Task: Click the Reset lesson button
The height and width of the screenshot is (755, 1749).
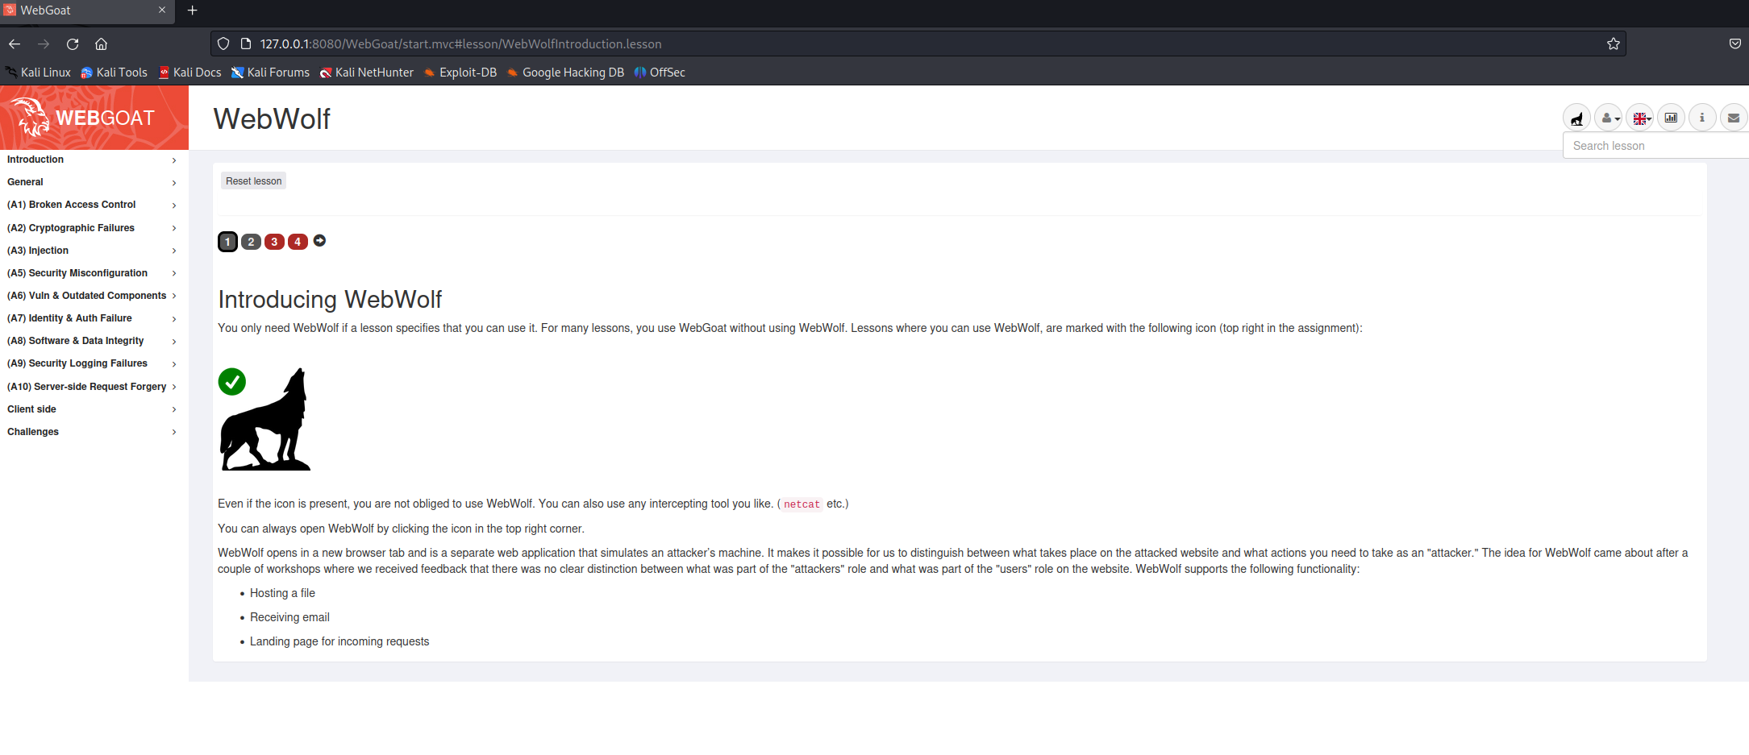Action: pos(253,181)
